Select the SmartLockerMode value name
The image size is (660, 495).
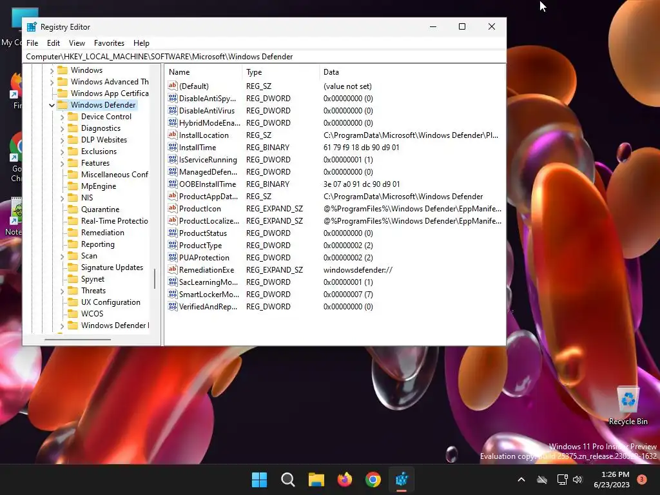pos(209,294)
